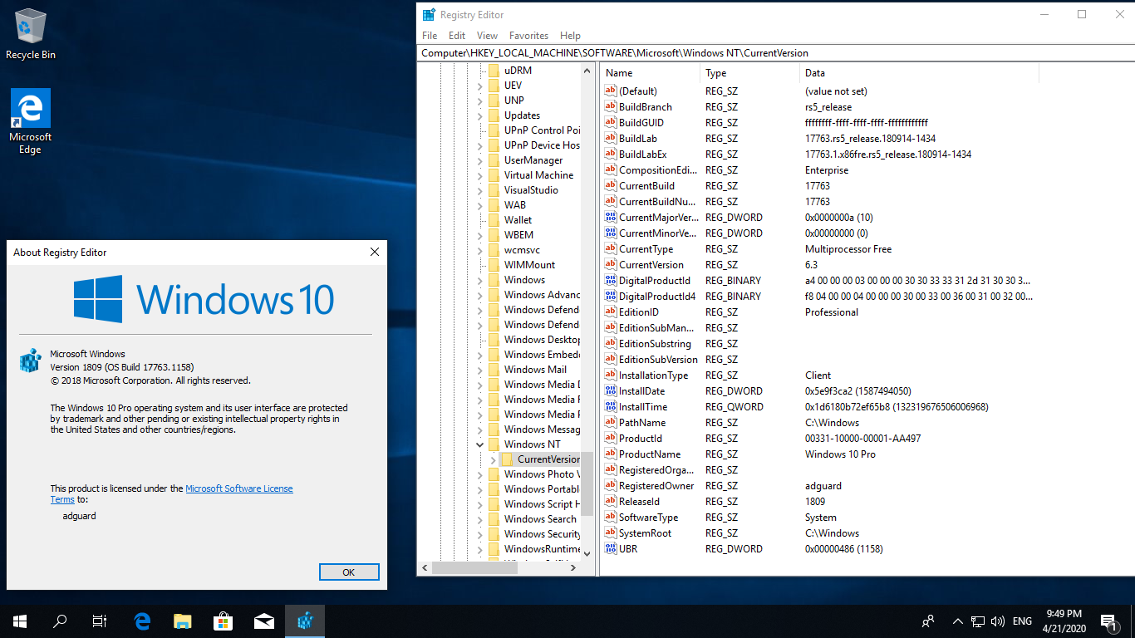This screenshot has height=638, width=1135.
Task: Open File Explorer from taskbar
Action: click(x=183, y=621)
